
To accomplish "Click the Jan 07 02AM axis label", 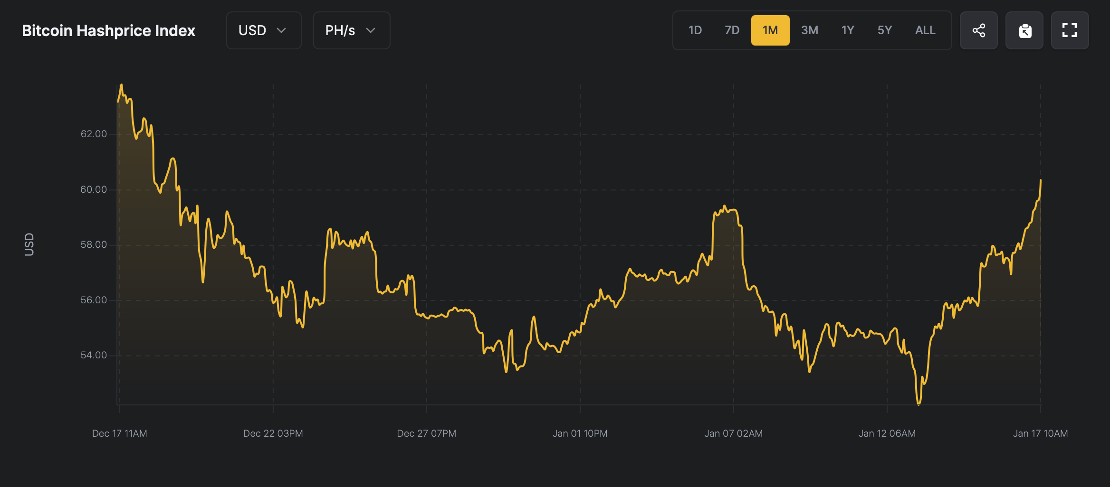I will 734,433.
